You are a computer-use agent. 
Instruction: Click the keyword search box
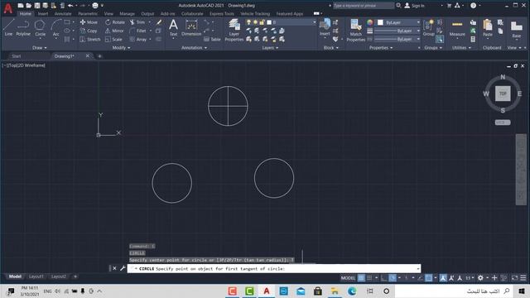click(x=363, y=6)
